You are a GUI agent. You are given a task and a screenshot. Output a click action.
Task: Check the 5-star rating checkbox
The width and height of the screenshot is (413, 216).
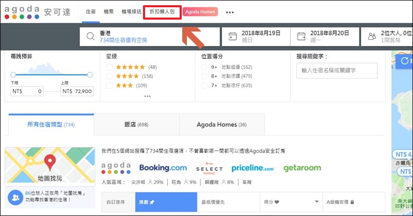click(109, 67)
